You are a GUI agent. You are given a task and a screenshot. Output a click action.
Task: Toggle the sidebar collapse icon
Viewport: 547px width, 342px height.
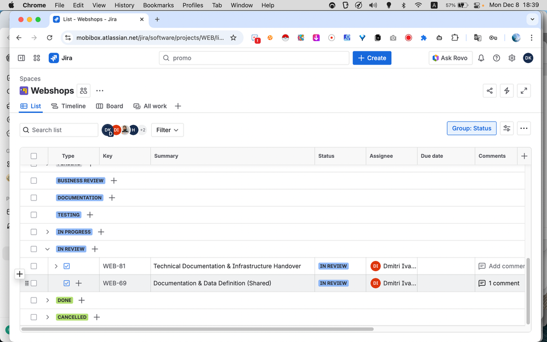click(21, 58)
